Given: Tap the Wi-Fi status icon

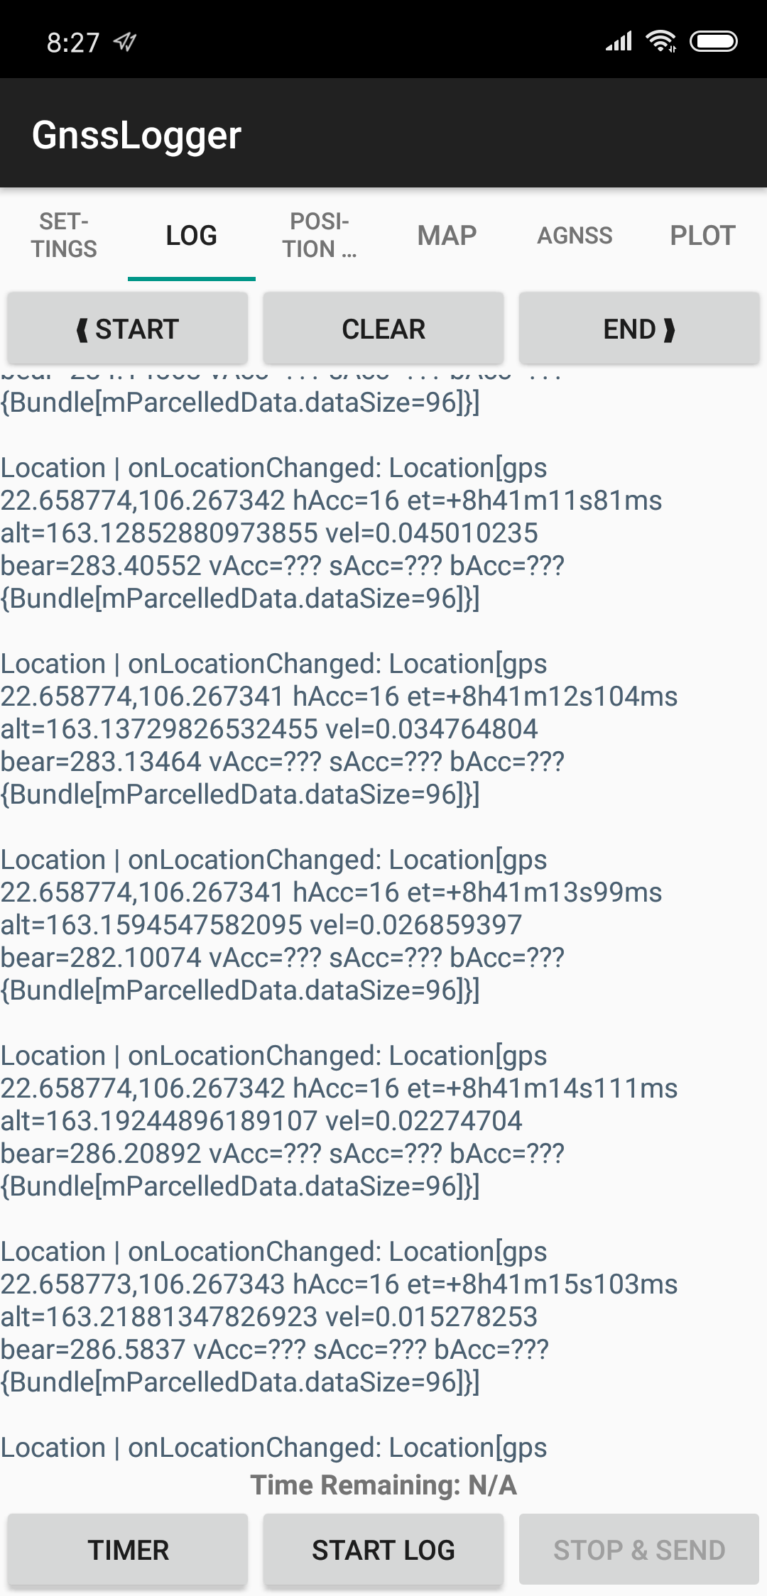Looking at the screenshot, I should (x=660, y=42).
